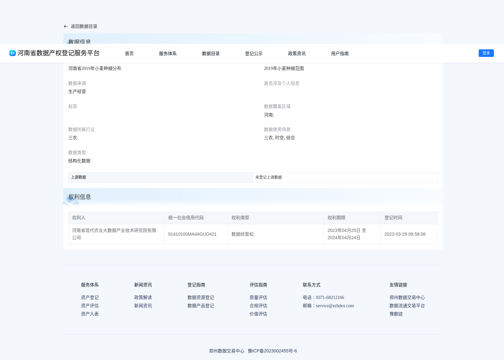
Task: Open the 用户指南 navigation item
Action: [340, 53]
